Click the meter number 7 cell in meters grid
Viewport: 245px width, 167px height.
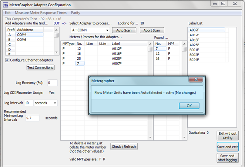tap(80, 63)
